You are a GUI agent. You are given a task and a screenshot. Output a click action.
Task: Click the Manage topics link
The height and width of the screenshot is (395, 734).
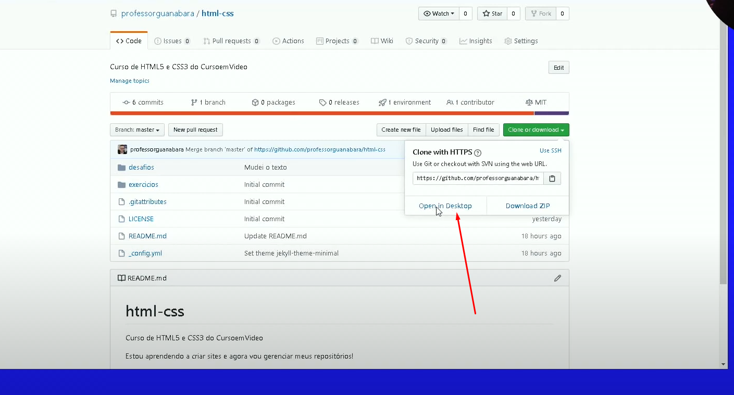click(x=130, y=81)
